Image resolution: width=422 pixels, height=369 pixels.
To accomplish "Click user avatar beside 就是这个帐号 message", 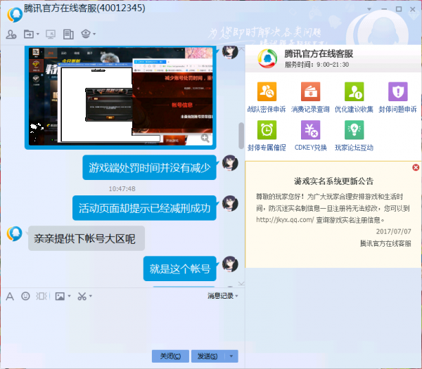I will click(230, 264).
